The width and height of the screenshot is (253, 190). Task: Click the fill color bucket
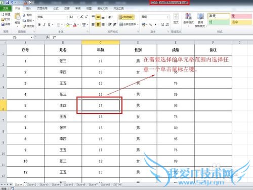(x=68, y=25)
